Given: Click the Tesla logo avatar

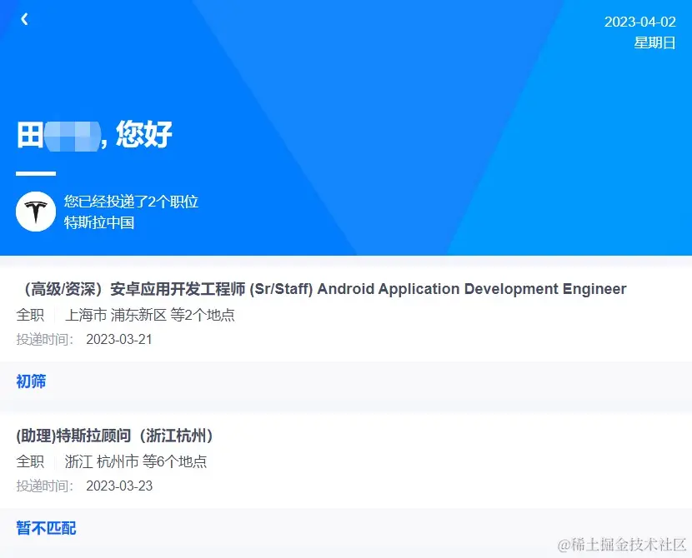Looking at the screenshot, I should [x=36, y=212].
